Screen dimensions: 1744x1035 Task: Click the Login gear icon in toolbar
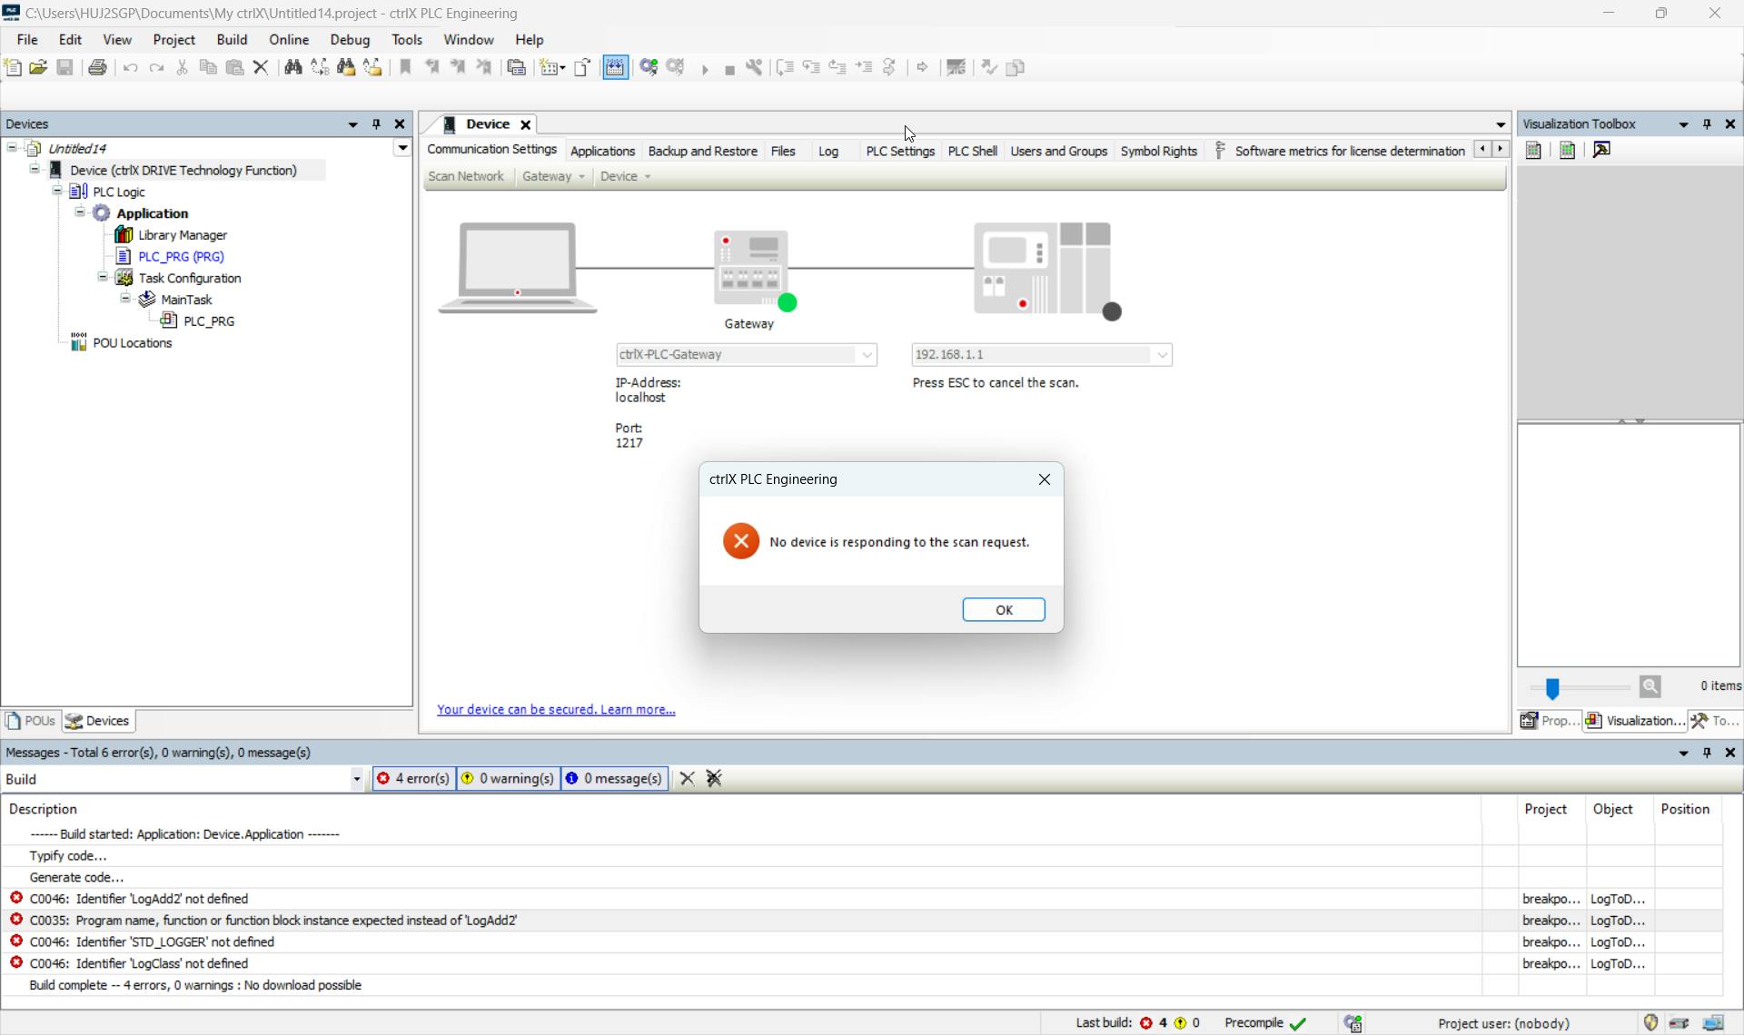[x=649, y=67]
